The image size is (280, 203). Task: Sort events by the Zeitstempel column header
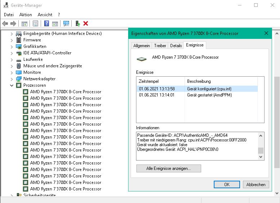pos(161,81)
